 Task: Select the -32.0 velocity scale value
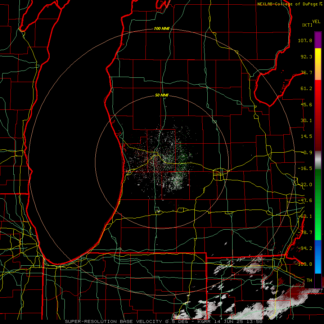[x=305, y=185]
